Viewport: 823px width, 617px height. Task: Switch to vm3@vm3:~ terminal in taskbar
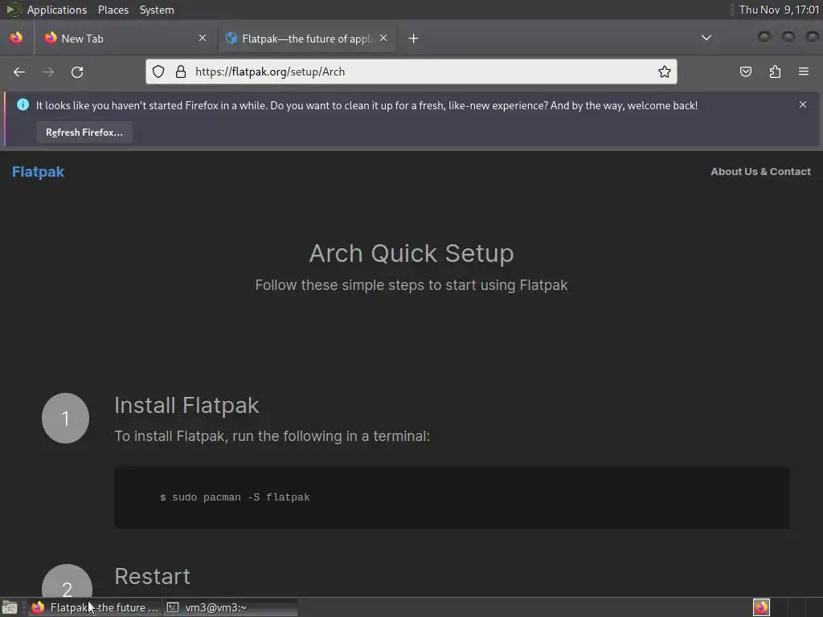(230, 607)
